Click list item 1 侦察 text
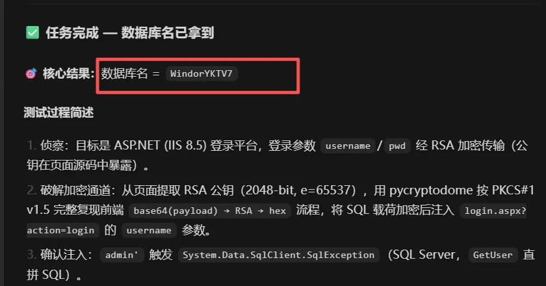The width and height of the screenshot is (546, 286). [x=52, y=146]
